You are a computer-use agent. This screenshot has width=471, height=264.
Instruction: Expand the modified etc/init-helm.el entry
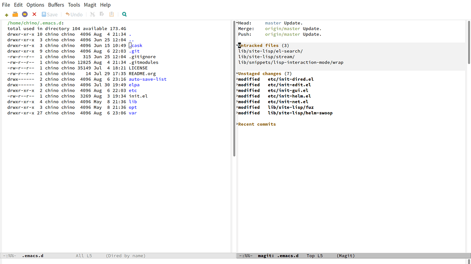(289, 96)
